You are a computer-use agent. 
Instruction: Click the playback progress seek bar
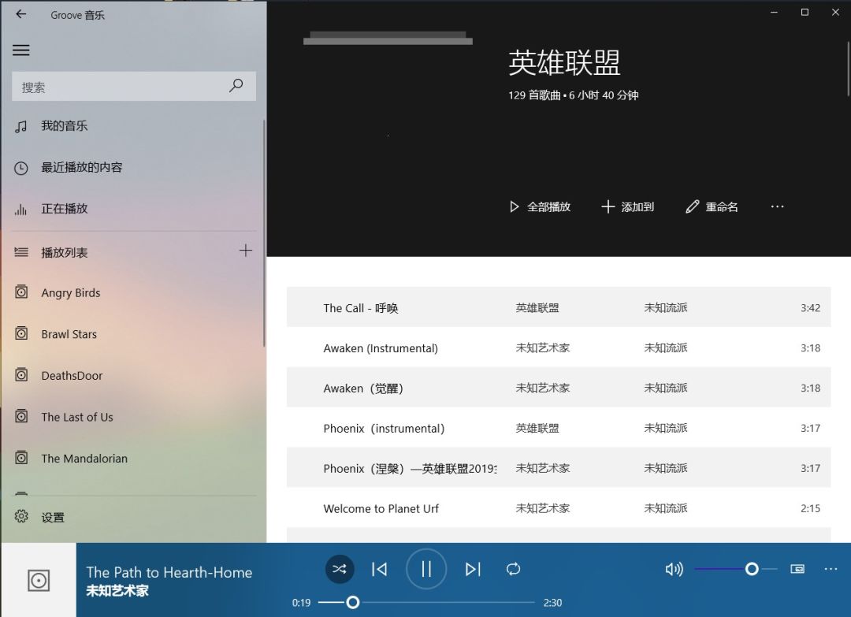point(426,602)
